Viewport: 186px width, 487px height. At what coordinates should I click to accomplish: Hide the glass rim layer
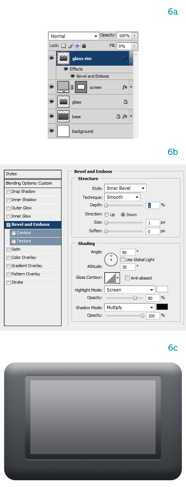coord(52,58)
